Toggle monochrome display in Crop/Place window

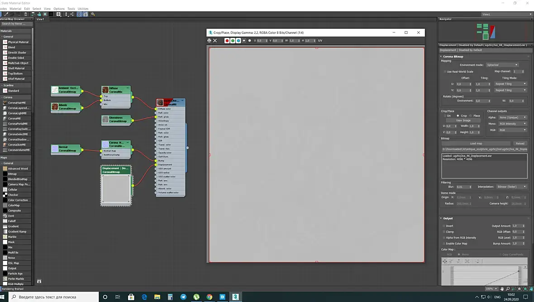coord(250,41)
